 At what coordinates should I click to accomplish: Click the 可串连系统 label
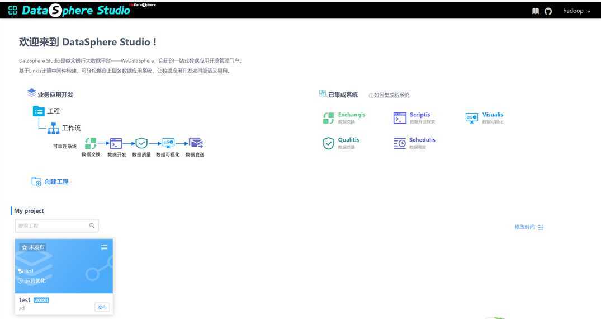[x=65, y=146]
